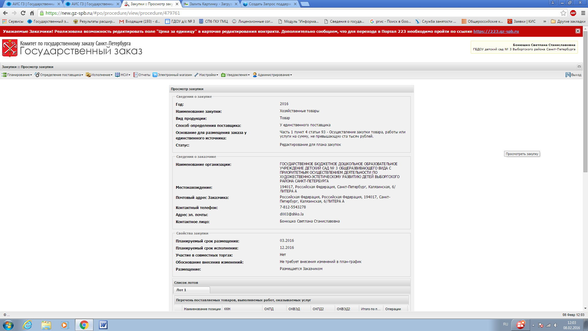This screenshot has width=588, height=331.
Task: Open Отчеты menu item
Action: [142, 75]
